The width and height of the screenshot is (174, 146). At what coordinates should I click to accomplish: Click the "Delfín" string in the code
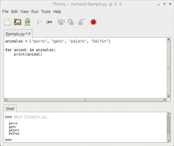pyautogui.click(x=100, y=41)
